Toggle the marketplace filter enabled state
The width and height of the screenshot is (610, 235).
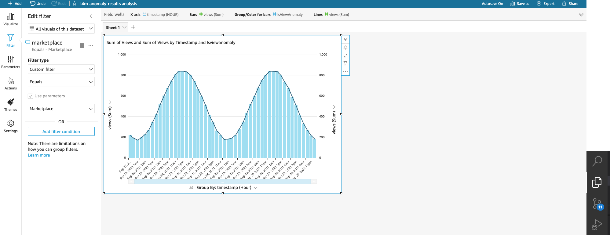coord(27,42)
